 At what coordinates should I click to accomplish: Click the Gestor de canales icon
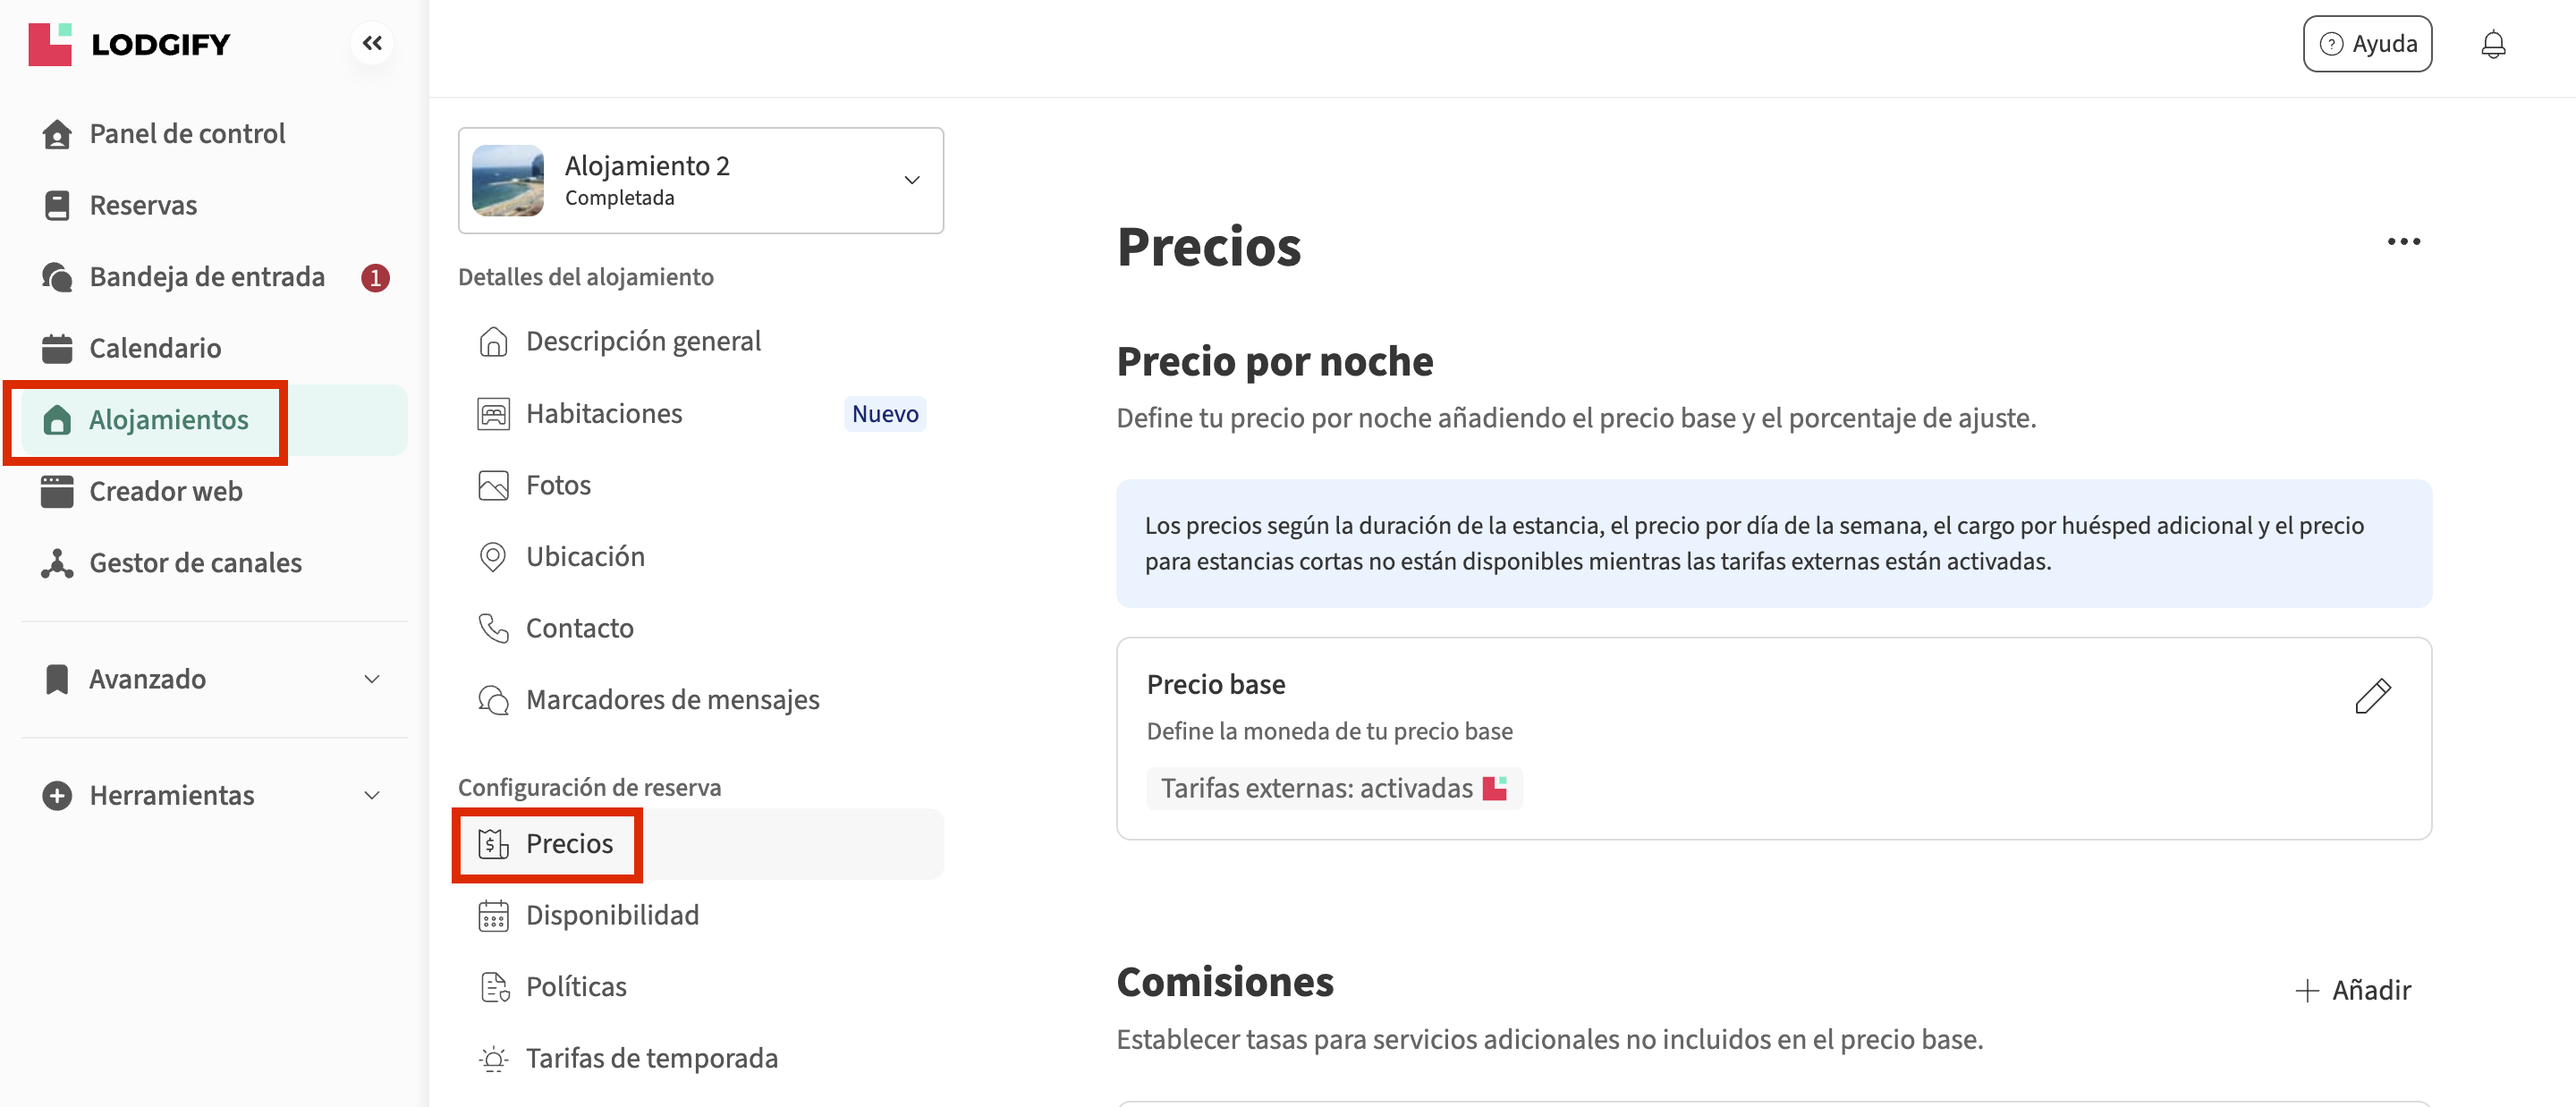coord(57,563)
